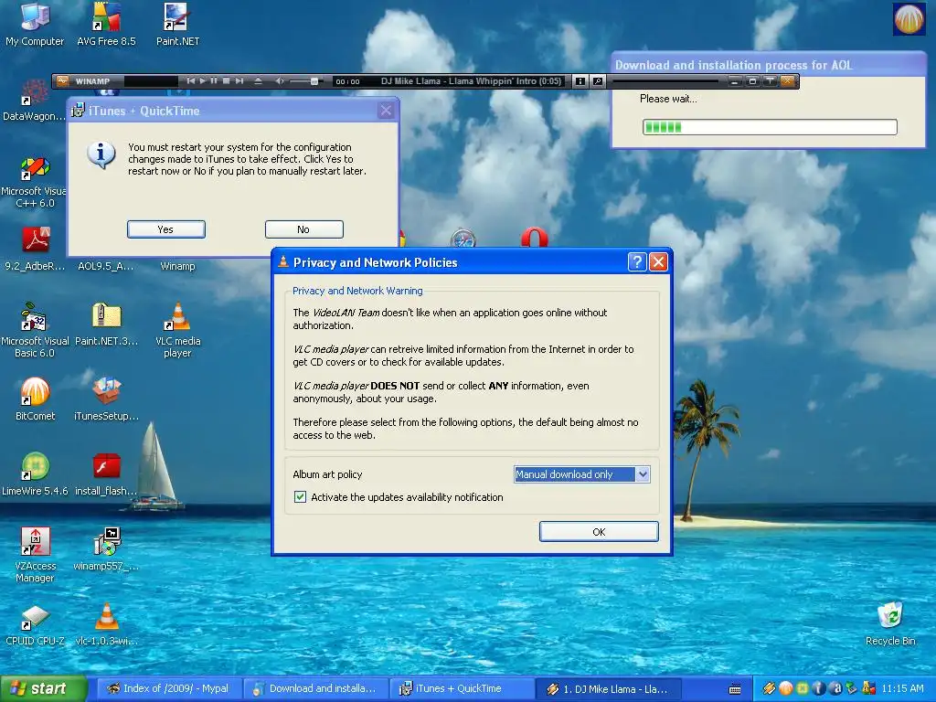Click Winamp play button
The height and width of the screenshot is (702, 936).
[202, 81]
